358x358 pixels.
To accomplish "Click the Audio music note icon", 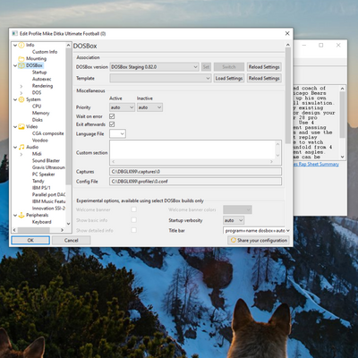I will (21, 147).
